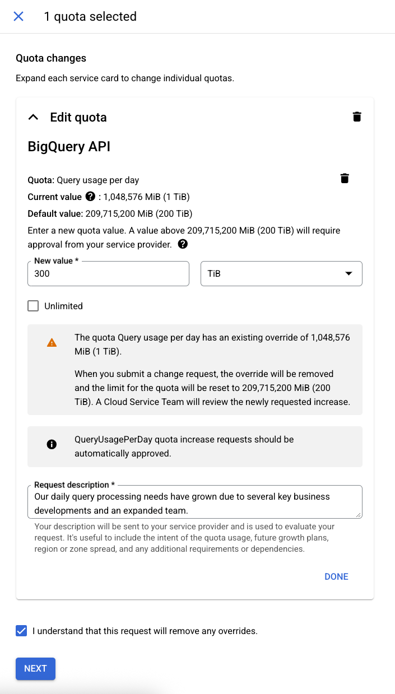Close the quota selection panel
Image resolution: width=395 pixels, height=694 pixels.
tap(18, 16)
